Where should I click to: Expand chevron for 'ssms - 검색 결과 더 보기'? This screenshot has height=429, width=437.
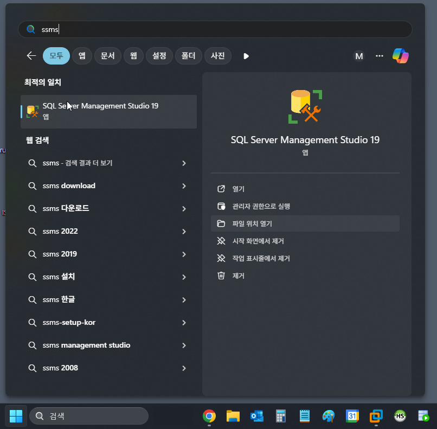pyautogui.click(x=184, y=163)
